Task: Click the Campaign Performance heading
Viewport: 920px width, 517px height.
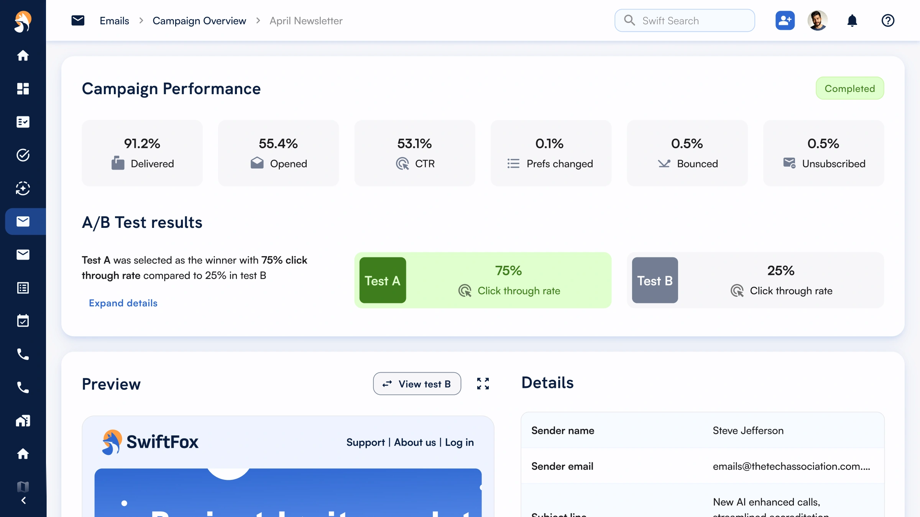Action: coord(171,88)
